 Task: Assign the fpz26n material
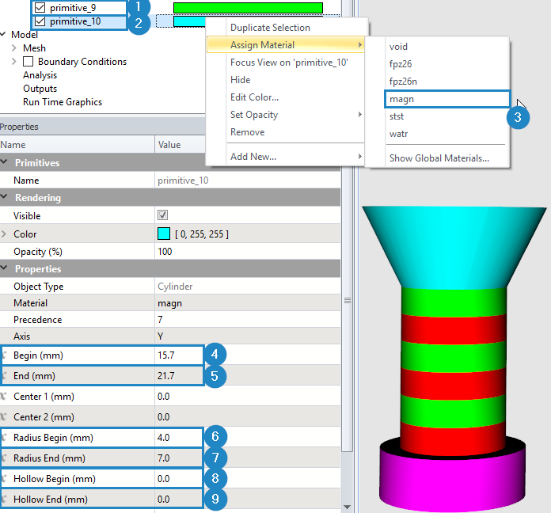pos(403,82)
